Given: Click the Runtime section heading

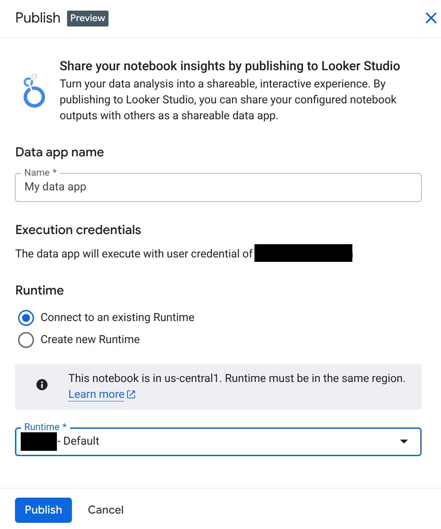Looking at the screenshot, I should [x=39, y=291].
